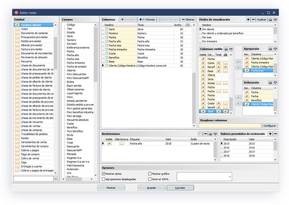Image resolution: width=289 pixels, height=205 pixels.
Task: Remove visualization mode with the minus icon
Action: click(253, 19)
